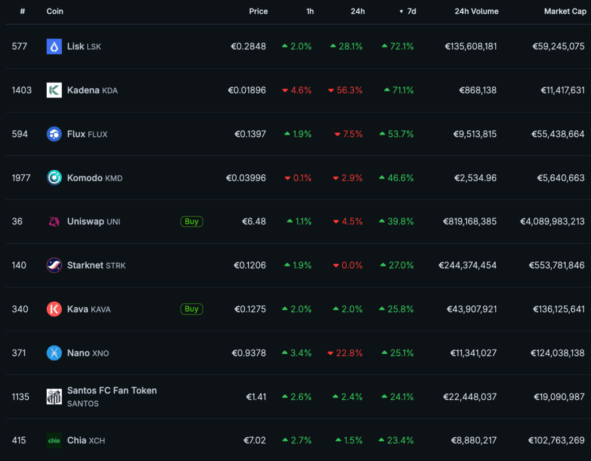Click the Starknet coin logo icon

54,265
